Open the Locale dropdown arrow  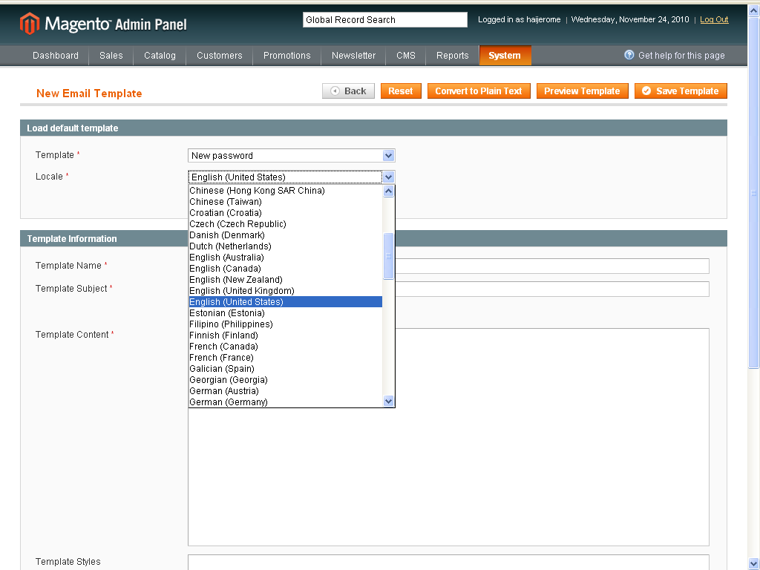pyautogui.click(x=388, y=177)
